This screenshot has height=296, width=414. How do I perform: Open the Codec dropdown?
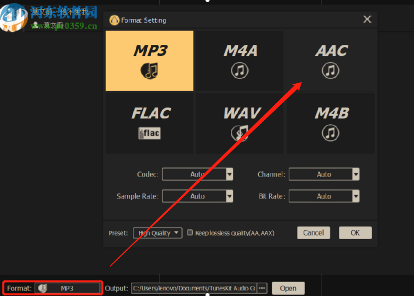198,174
